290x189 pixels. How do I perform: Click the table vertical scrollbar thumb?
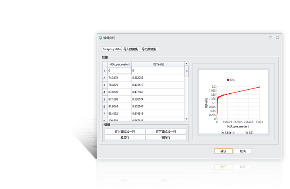[x=186, y=72]
